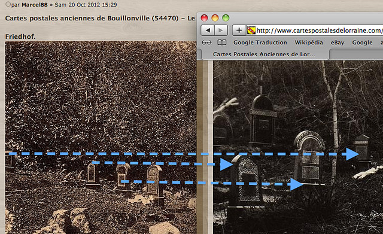Go forward with the Safari forward arrow

(221, 31)
